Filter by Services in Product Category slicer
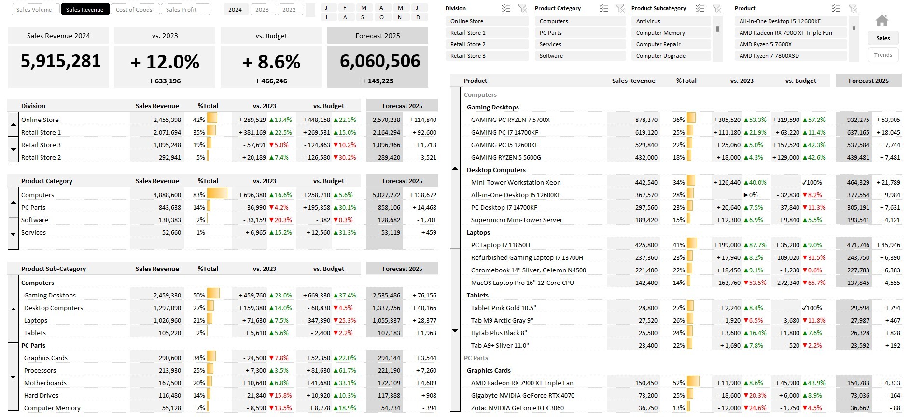910x418 pixels. pos(580,44)
